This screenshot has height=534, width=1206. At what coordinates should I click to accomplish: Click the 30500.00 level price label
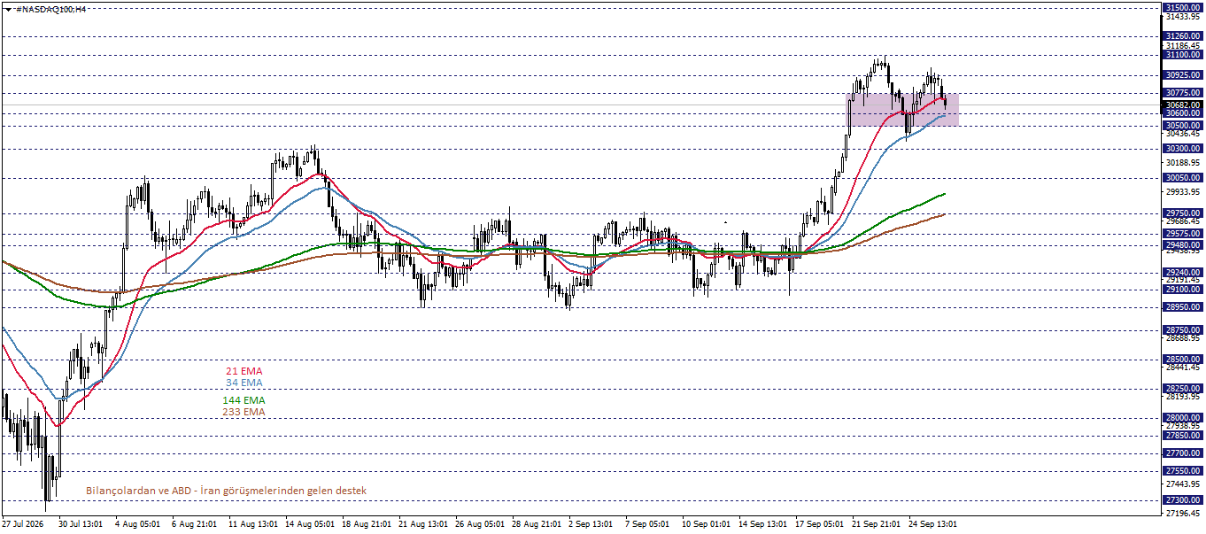[1182, 126]
